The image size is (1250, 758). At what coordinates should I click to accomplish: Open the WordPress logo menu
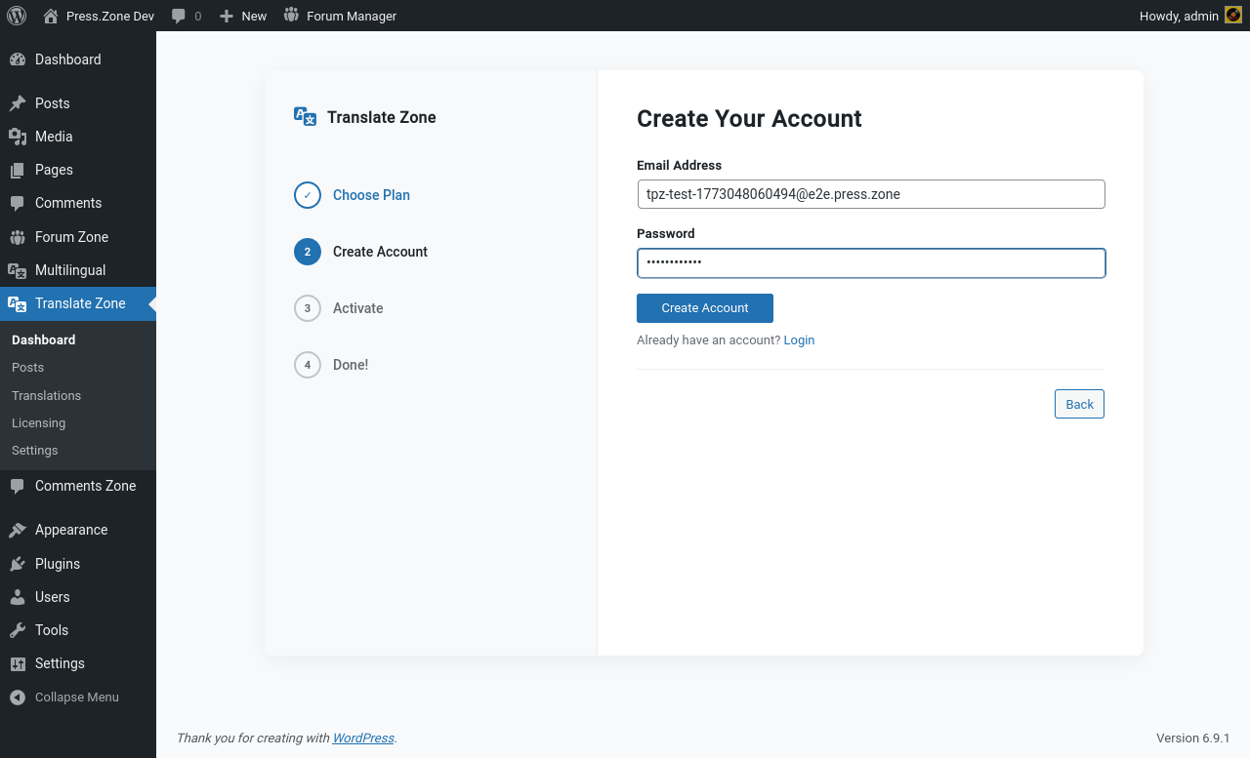(x=17, y=16)
